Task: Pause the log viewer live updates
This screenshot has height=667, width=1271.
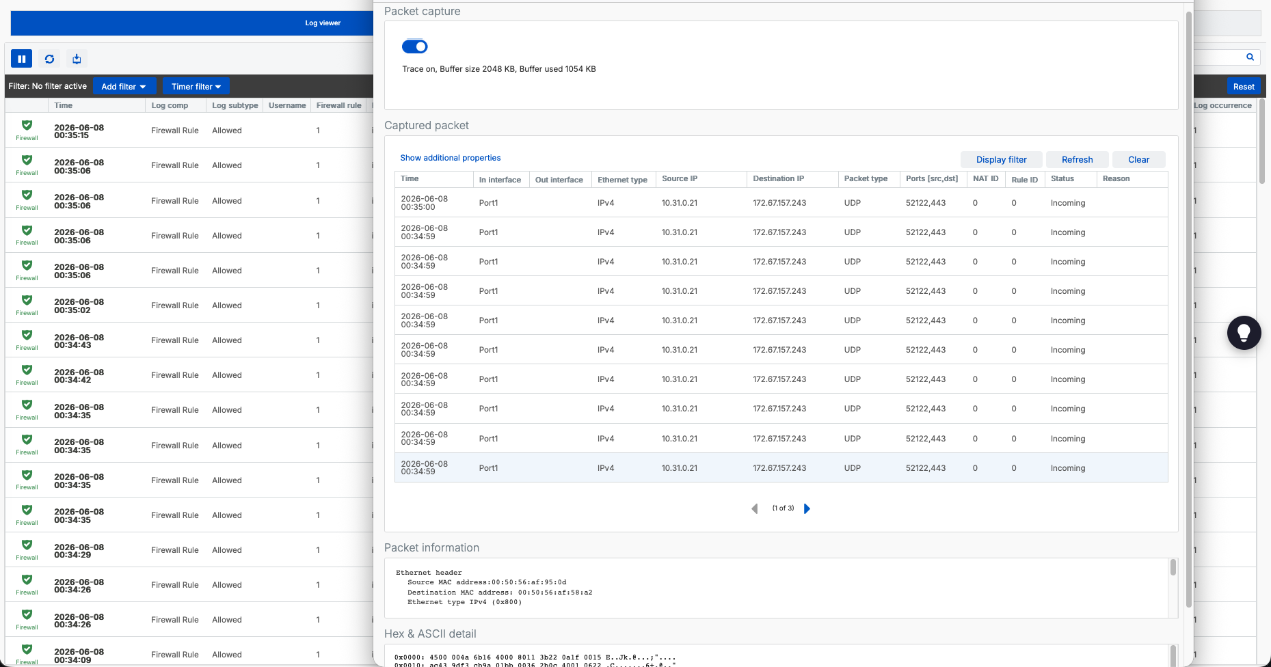Action: [x=21, y=59]
